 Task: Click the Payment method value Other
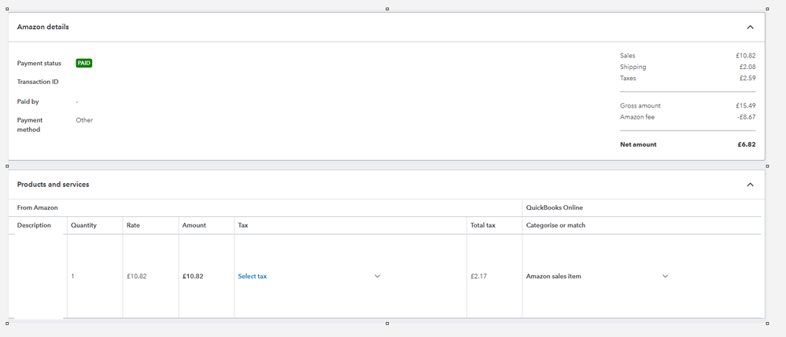tap(84, 120)
